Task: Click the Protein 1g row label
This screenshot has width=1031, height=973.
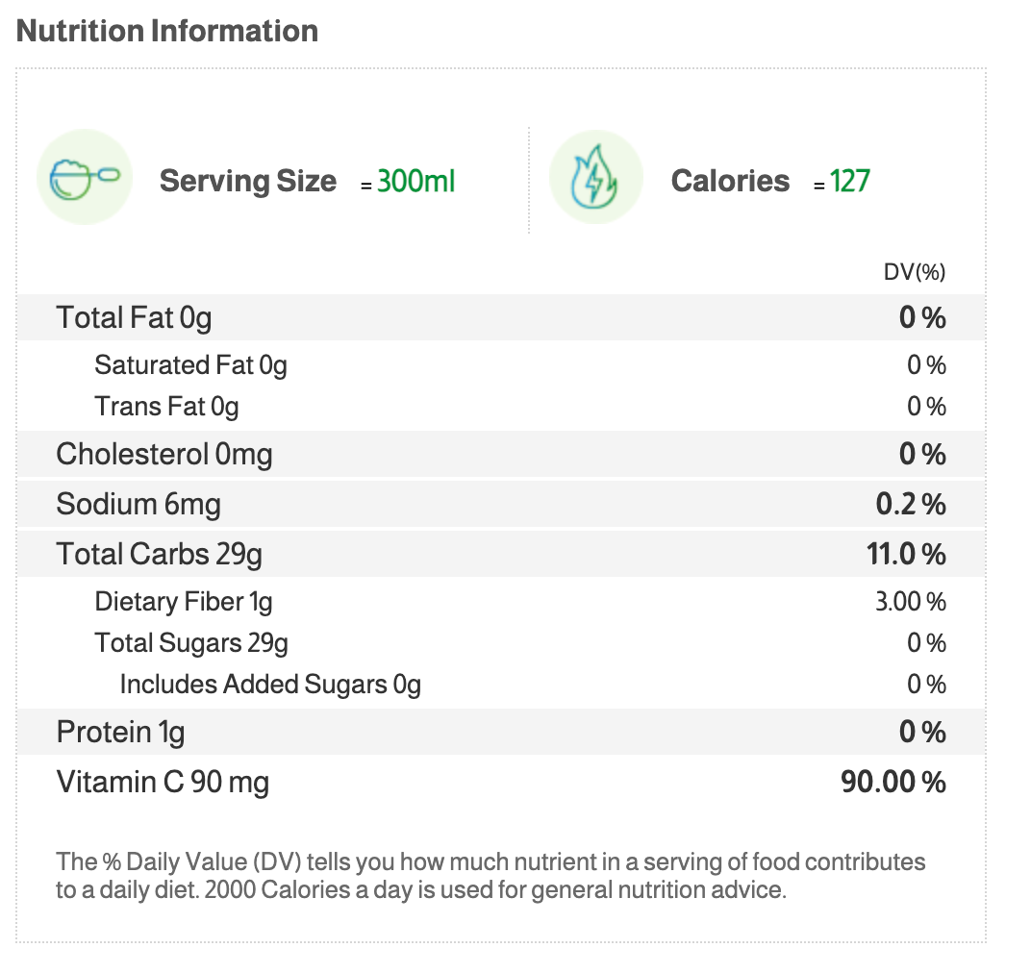Action: 120,733
